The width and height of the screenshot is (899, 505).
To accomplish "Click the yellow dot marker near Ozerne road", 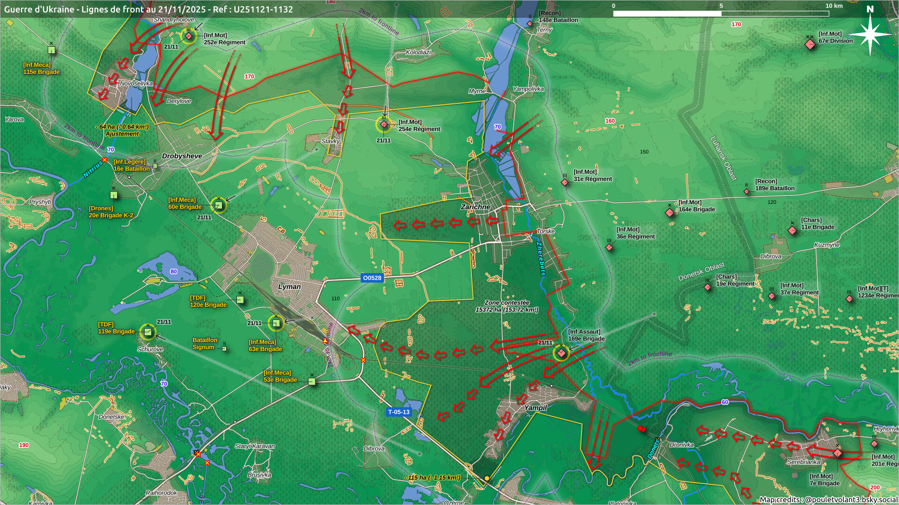I will pos(487,478).
